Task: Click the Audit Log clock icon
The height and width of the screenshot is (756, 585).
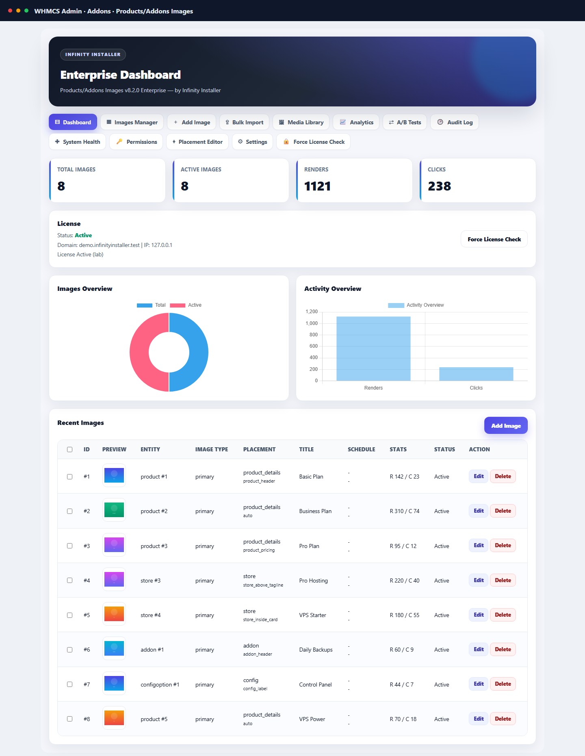Action: coord(440,122)
